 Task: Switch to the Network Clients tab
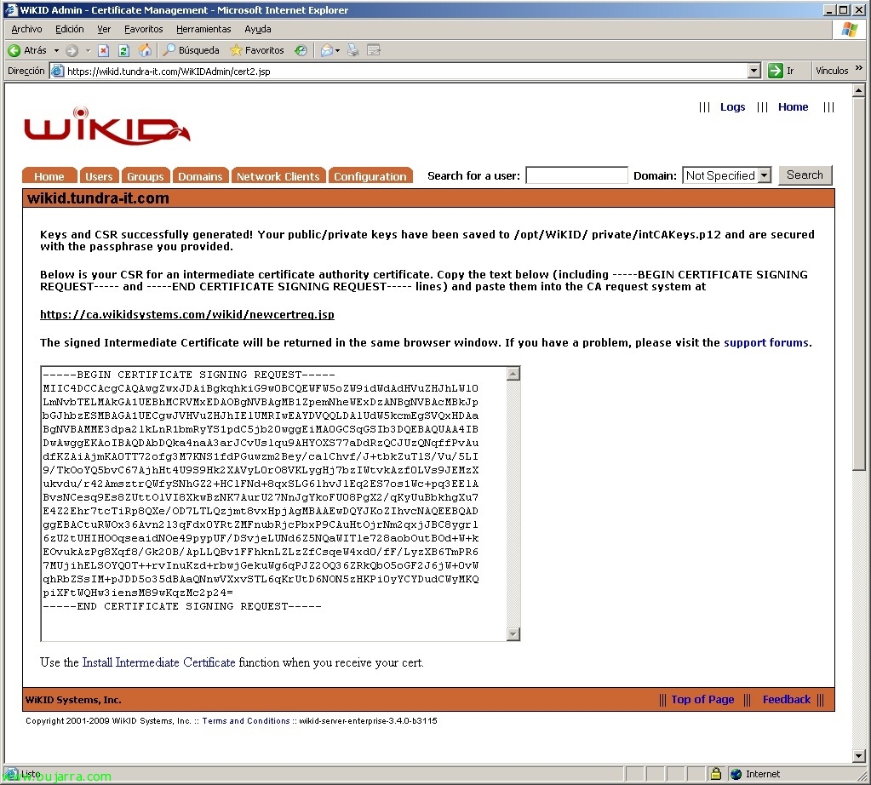[278, 175]
